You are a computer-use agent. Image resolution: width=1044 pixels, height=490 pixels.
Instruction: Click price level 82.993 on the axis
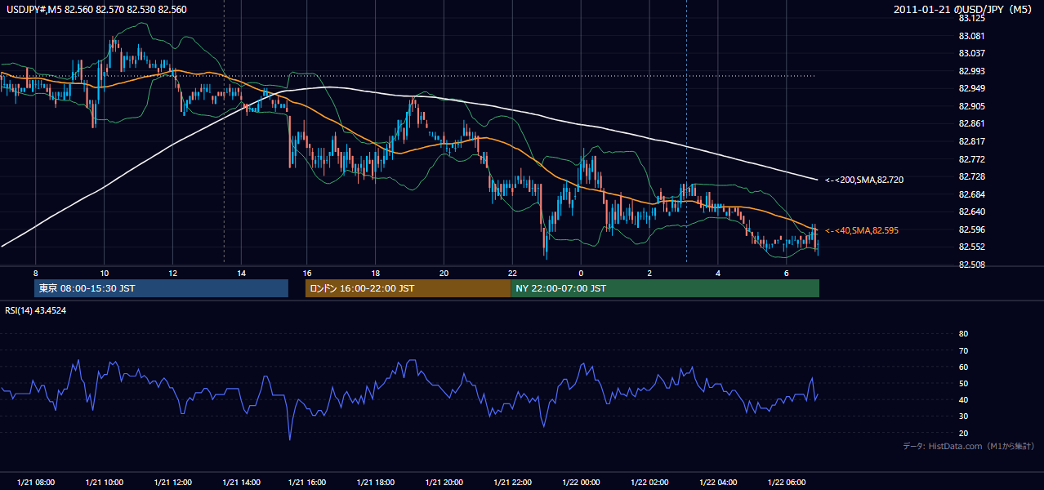pos(971,71)
